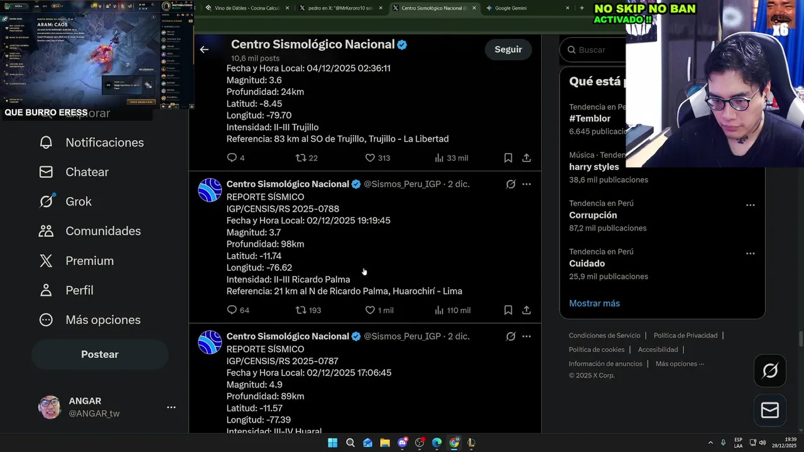This screenshot has width=804, height=452.
Task: Open the three-dot menu on the 2025-0787 post
Action: [x=526, y=336]
